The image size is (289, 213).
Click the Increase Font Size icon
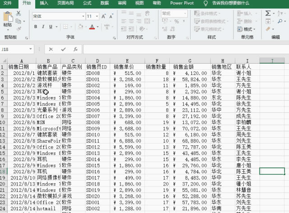coord(103,16)
